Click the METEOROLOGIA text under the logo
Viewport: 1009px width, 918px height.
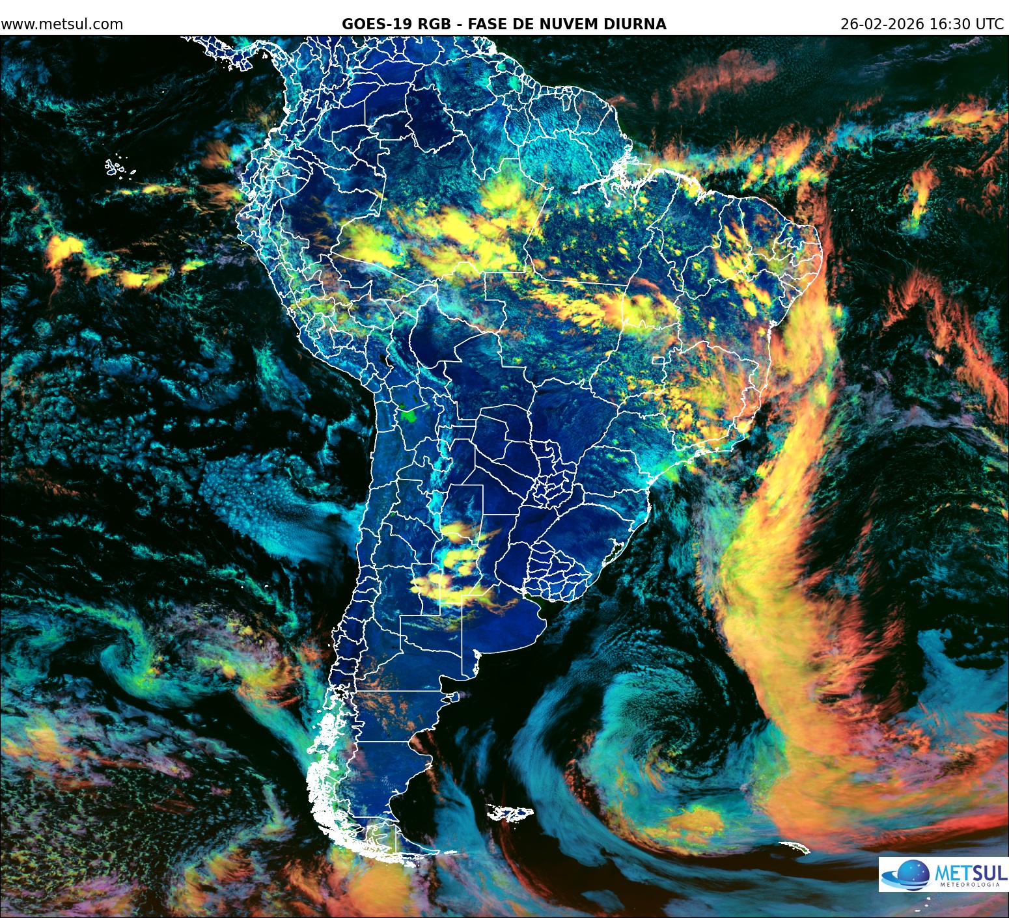pyautogui.click(x=970, y=884)
